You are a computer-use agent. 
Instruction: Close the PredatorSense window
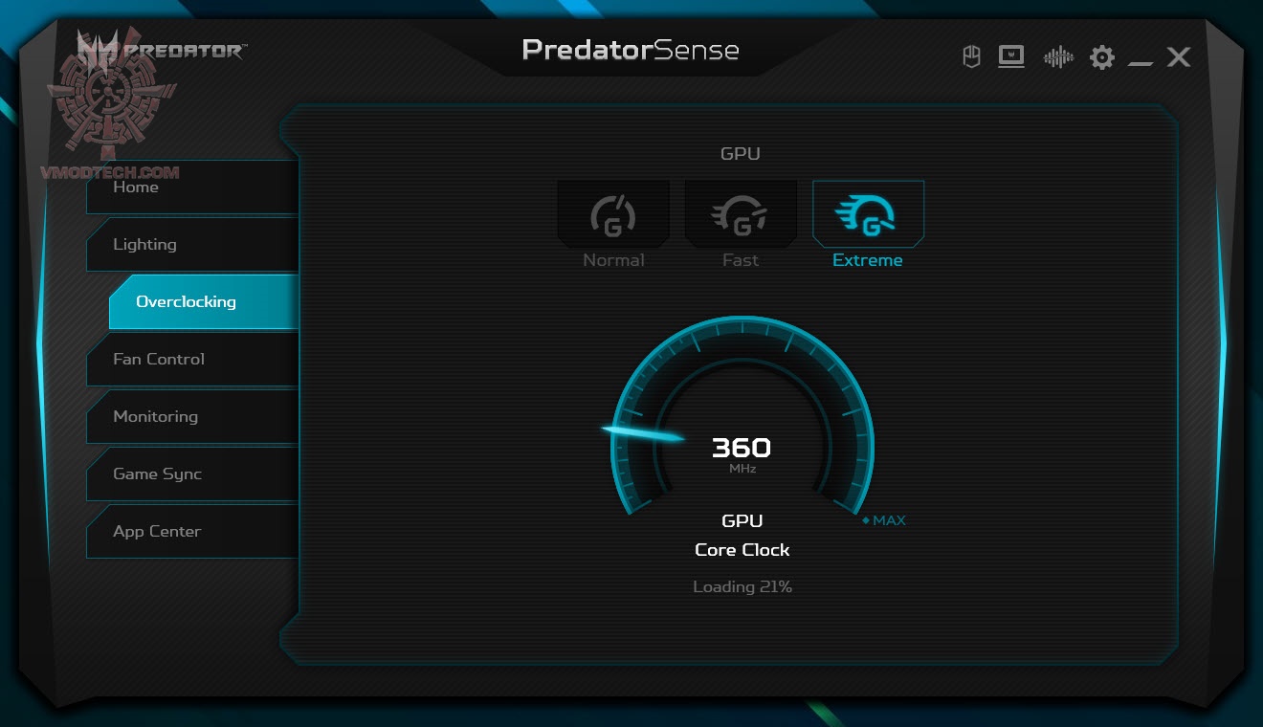1179,57
